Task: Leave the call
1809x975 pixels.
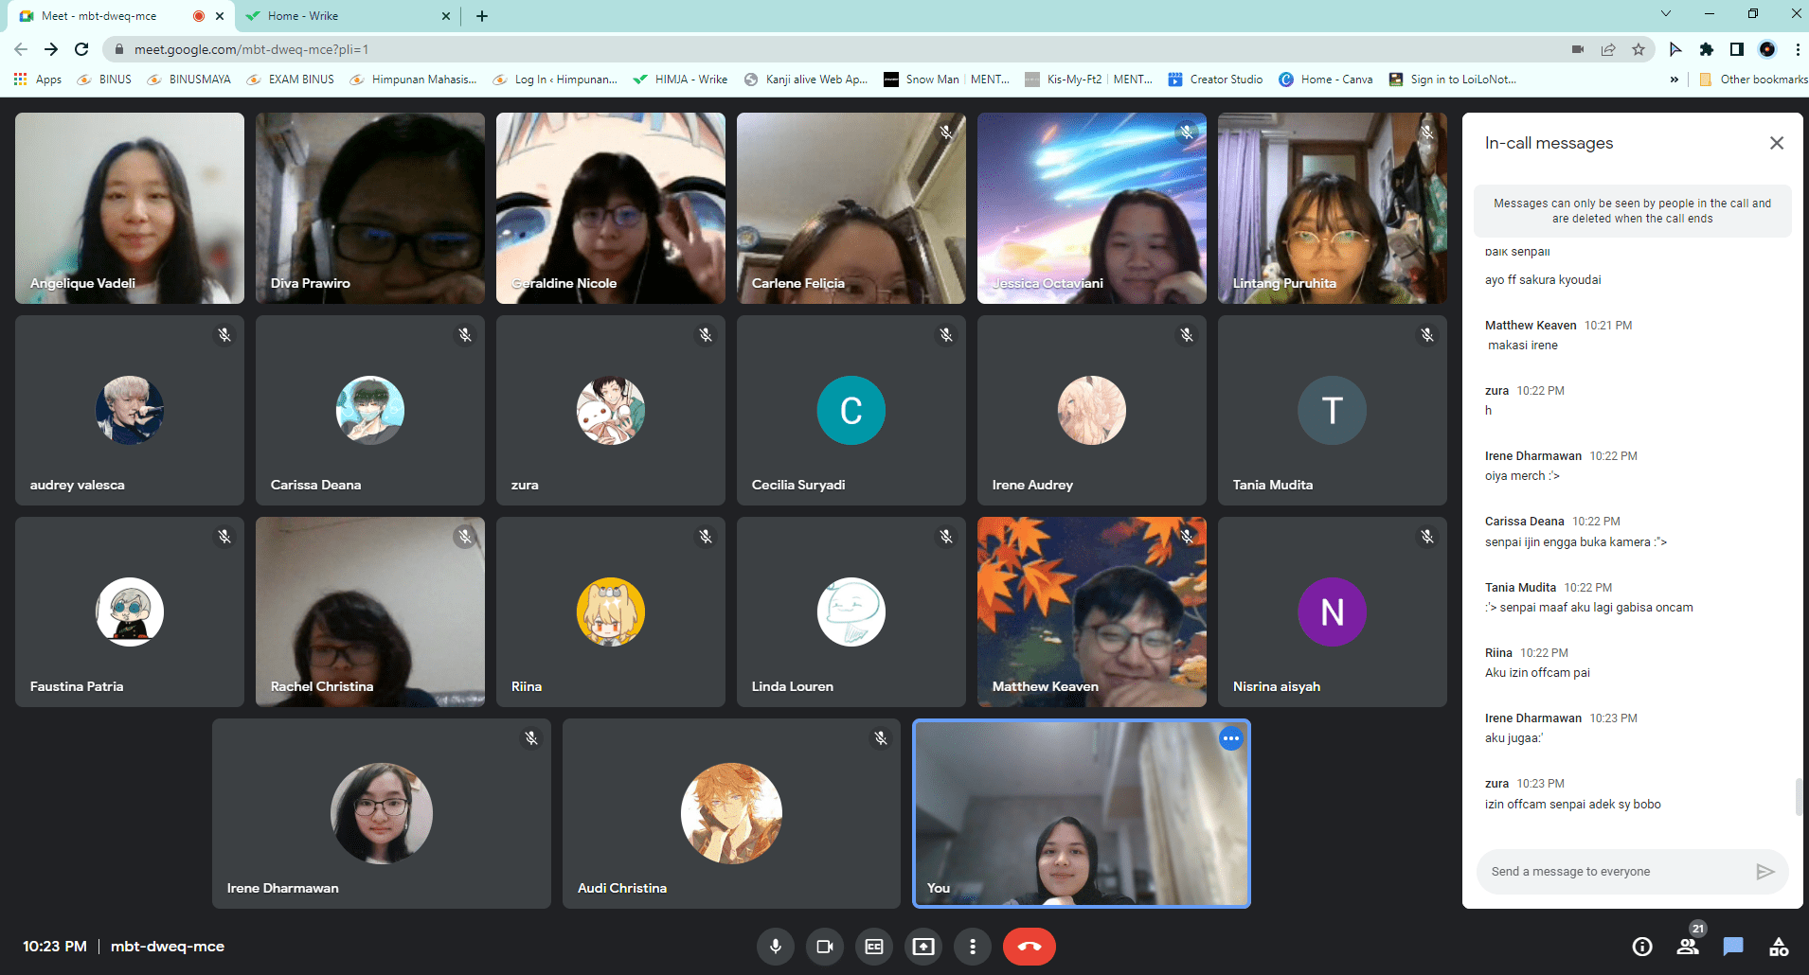Action: coord(1029,946)
